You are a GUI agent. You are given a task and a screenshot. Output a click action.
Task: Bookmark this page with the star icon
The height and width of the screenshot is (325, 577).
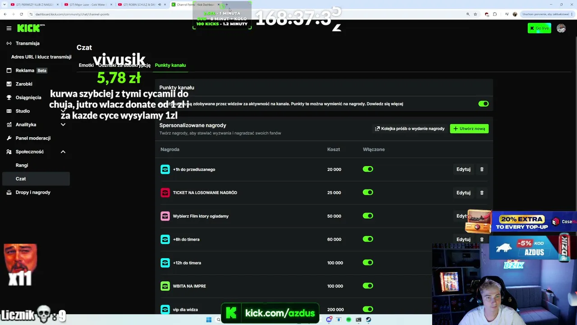click(475, 14)
